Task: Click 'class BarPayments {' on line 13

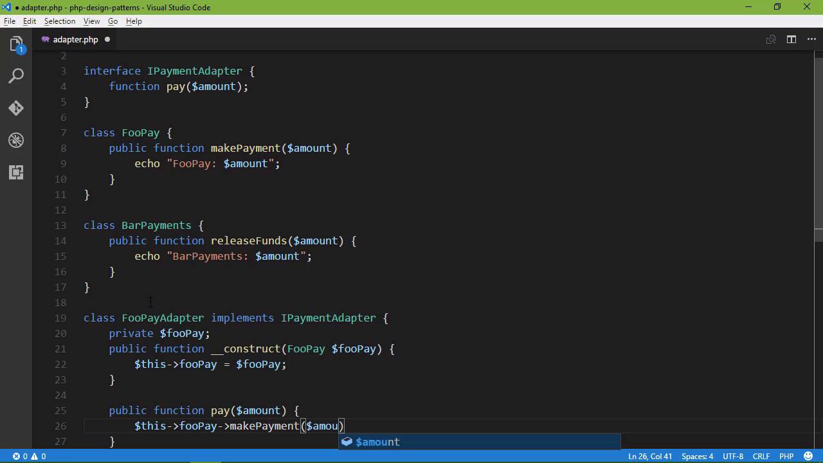Action: [144, 225]
